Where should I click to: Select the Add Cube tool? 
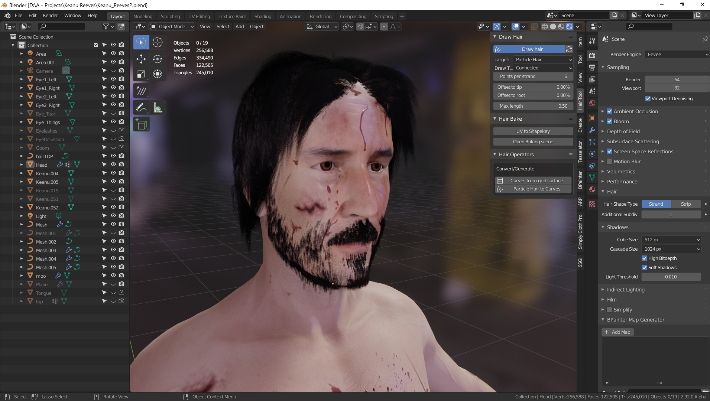point(141,124)
